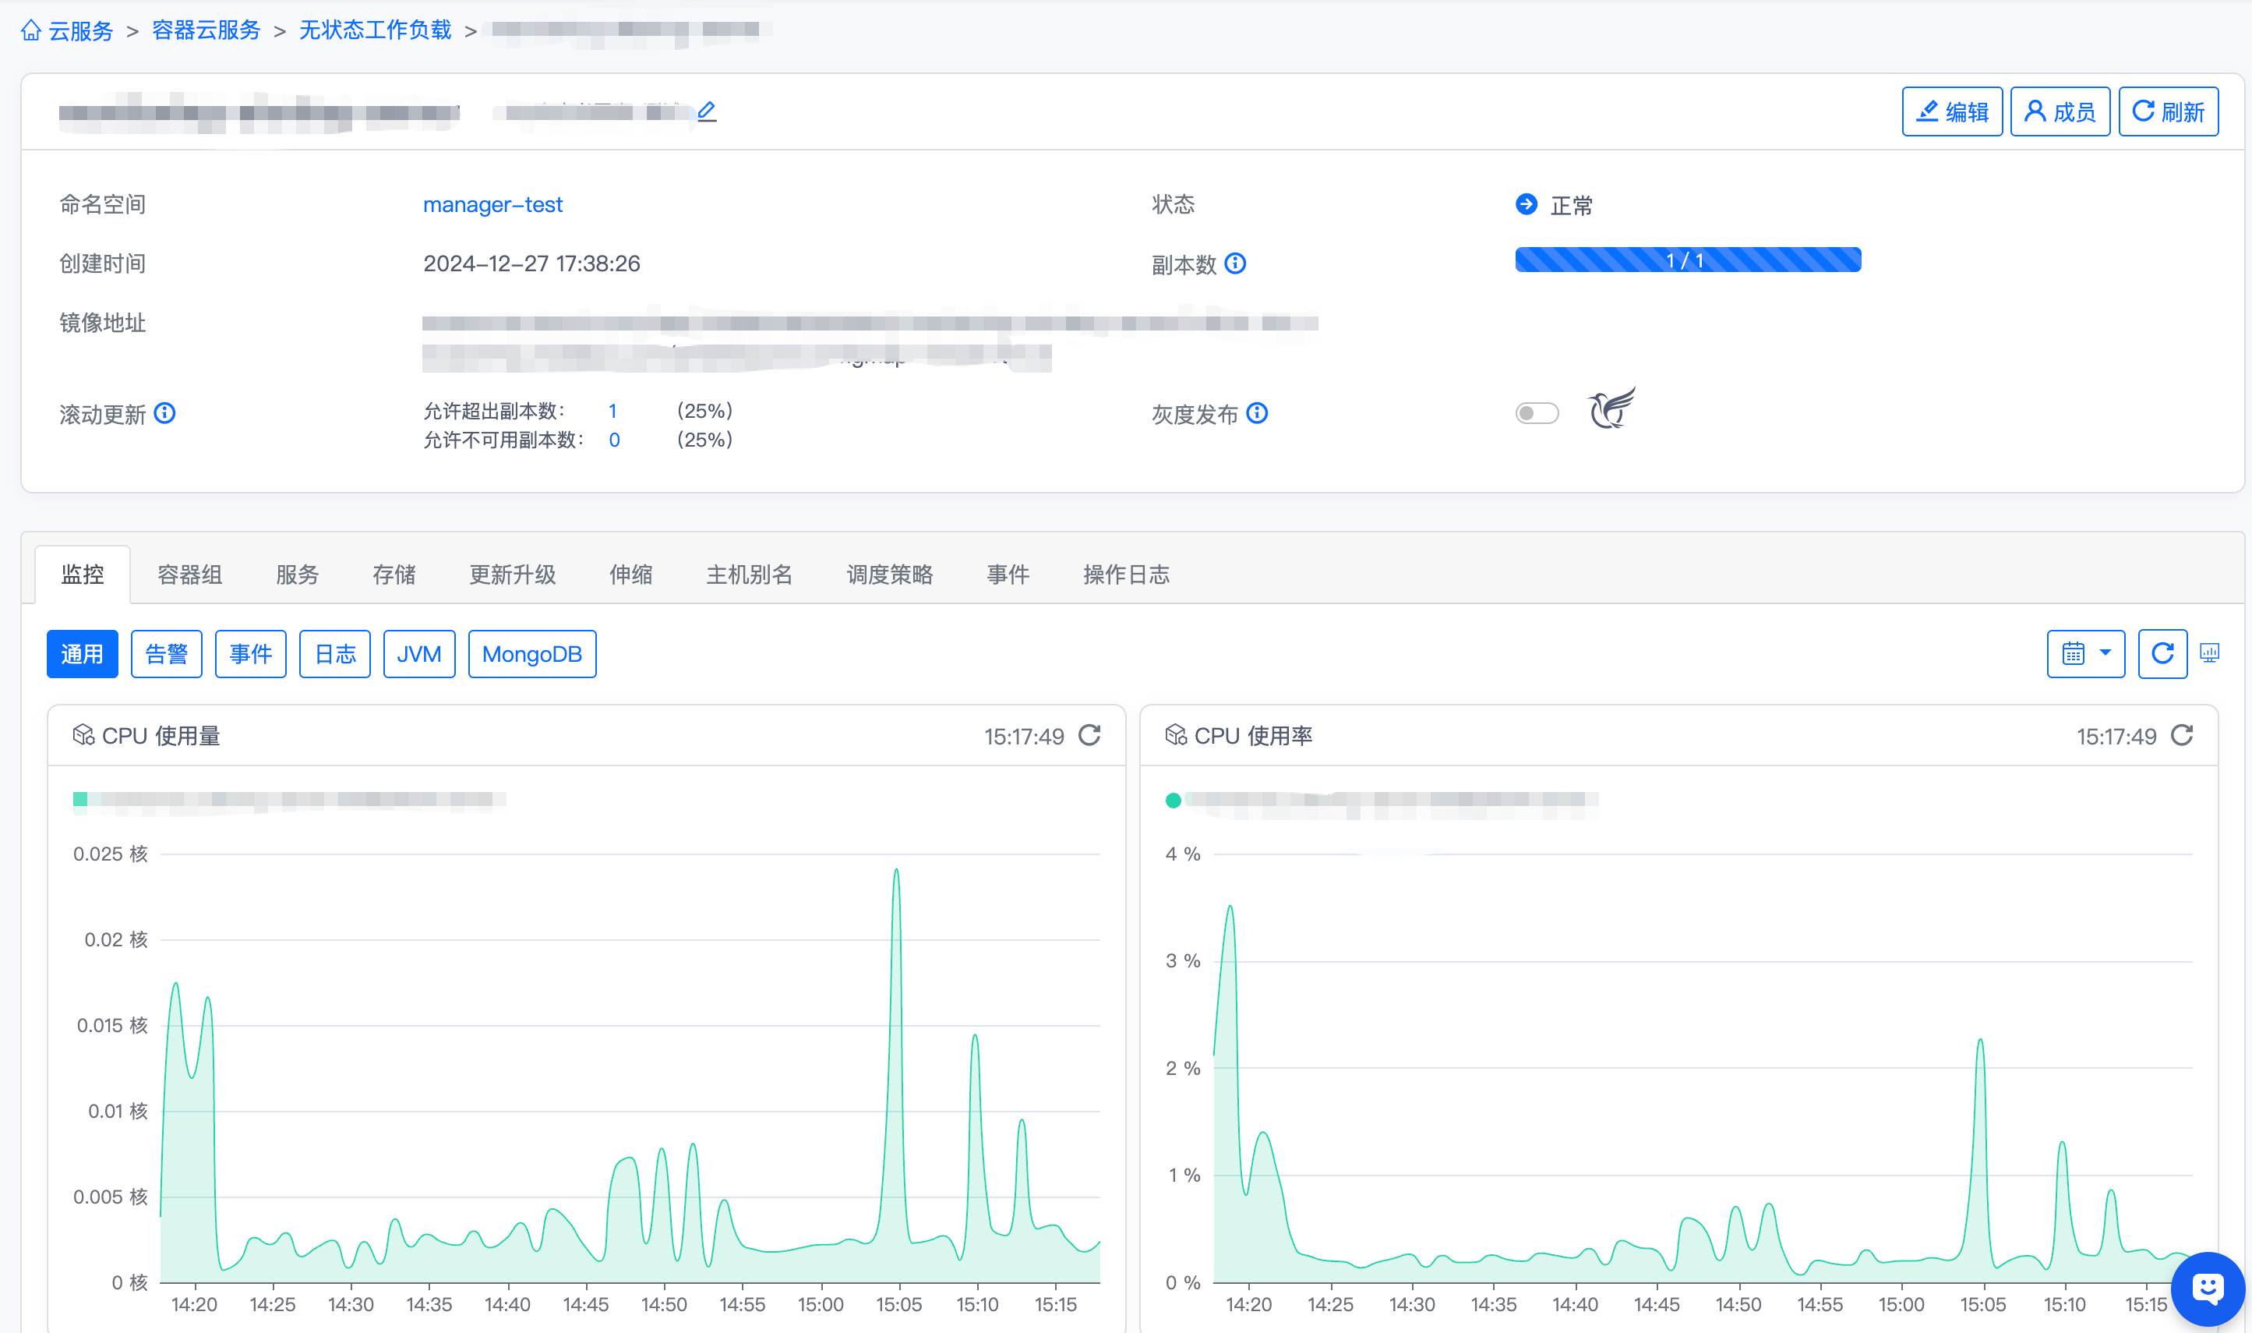Viewport: 2252px width, 1333px height.
Task: Click the pencil icon beside the blurred name
Action: 707,111
